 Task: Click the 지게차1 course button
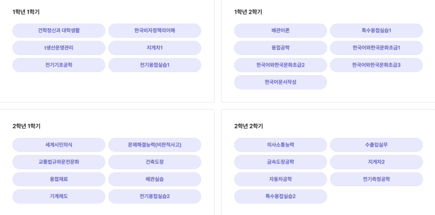[x=155, y=48]
